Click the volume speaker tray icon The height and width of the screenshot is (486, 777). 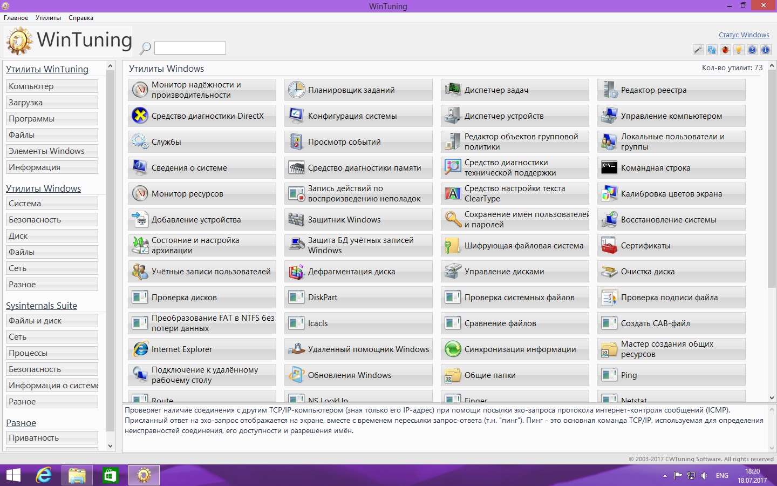pos(704,476)
